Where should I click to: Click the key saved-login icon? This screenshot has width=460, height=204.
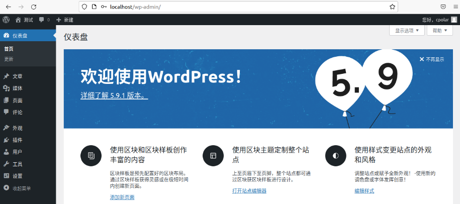[104, 7]
